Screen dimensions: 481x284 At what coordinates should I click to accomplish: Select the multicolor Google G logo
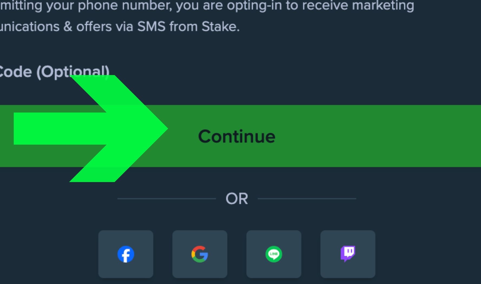pos(199,254)
